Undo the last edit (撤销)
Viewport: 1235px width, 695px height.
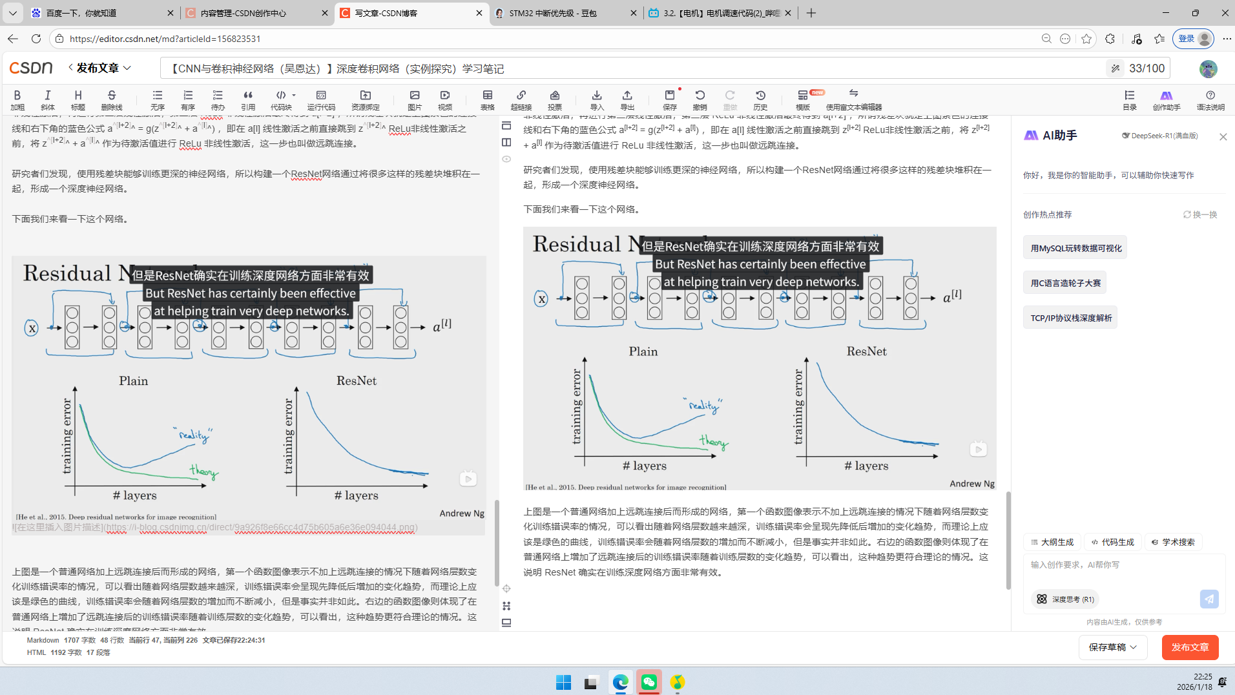pos(700,99)
